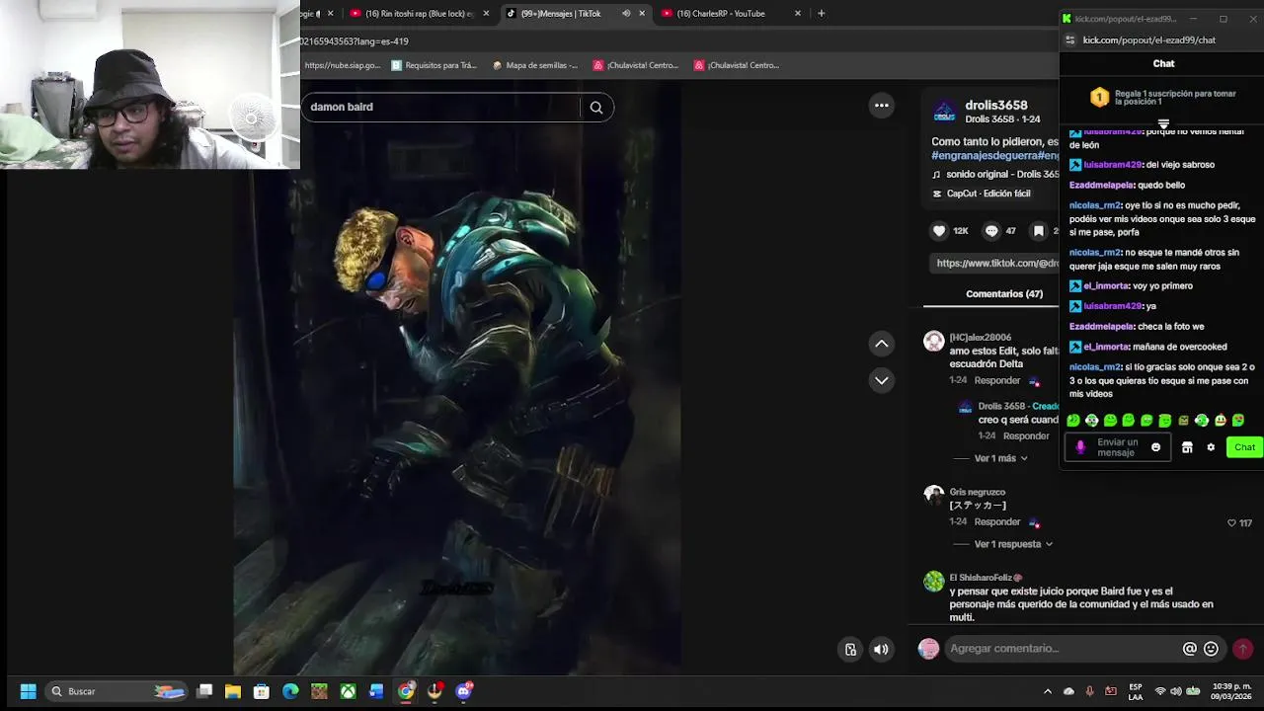Image resolution: width=1264 pixels, height=711 pixels.
Task: Open Requisitos para Trá bookmark
Action: click(x=434, y=65)
